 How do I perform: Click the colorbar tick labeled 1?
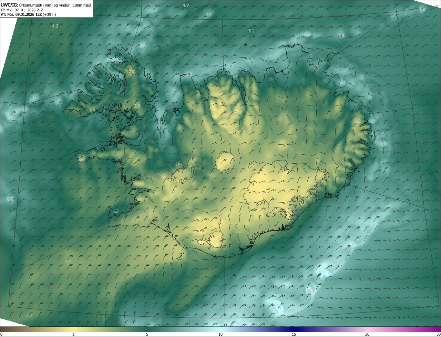pyautogui.click(x=74, y=334)
